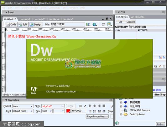Open the AP Elements tab
Screen dimensions: 167x127
click(x=138, y=17)
